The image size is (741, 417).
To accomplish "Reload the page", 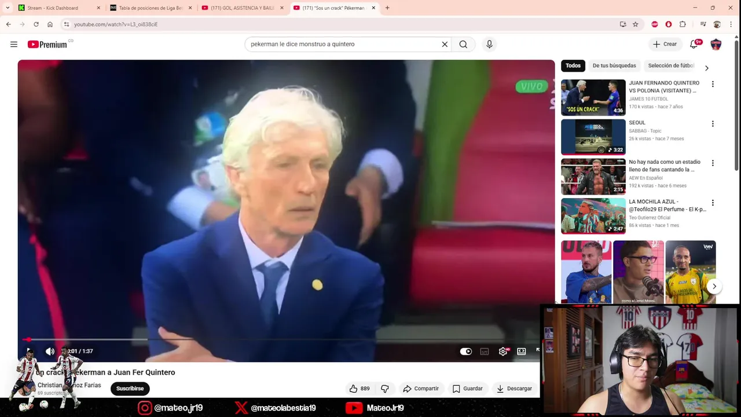I will pyautogui.click(x=36, y=24).
